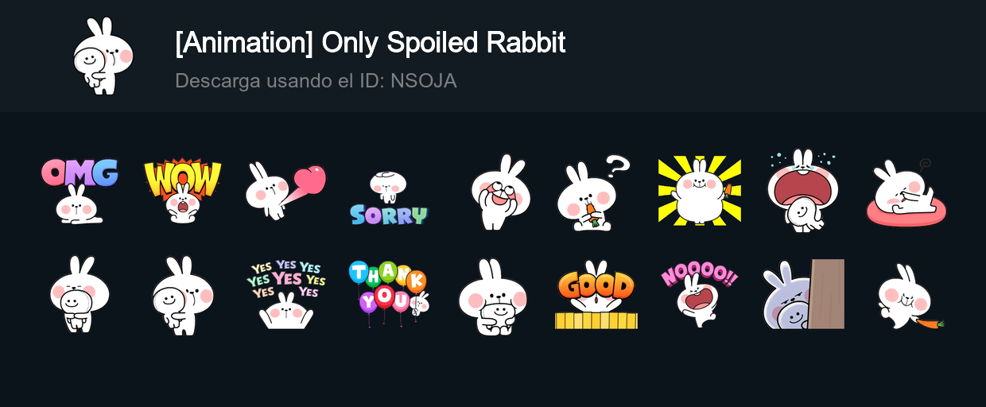The height and width of the screenshot is (407, 986).
Task: Choose the WOW explosion sticker
Action: (183, 191)
